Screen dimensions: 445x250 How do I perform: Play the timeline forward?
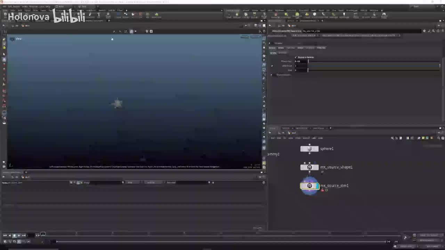coord(19,235)
